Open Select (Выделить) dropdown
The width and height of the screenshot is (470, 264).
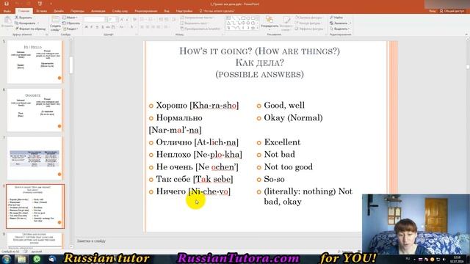tap(340, 29)
